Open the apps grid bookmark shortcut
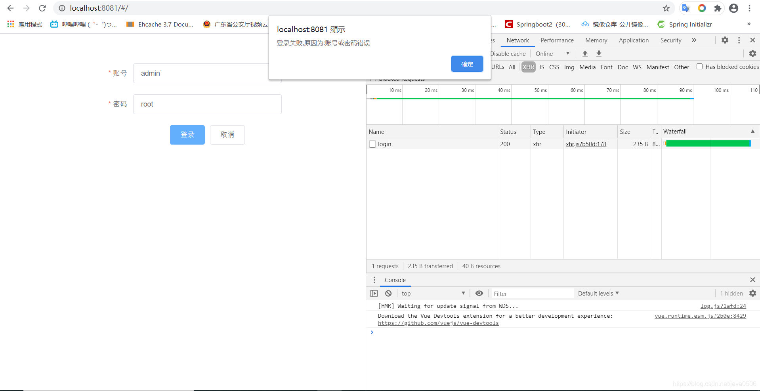Viewport: 760px width, 391px height. click(x=11, y=24)
